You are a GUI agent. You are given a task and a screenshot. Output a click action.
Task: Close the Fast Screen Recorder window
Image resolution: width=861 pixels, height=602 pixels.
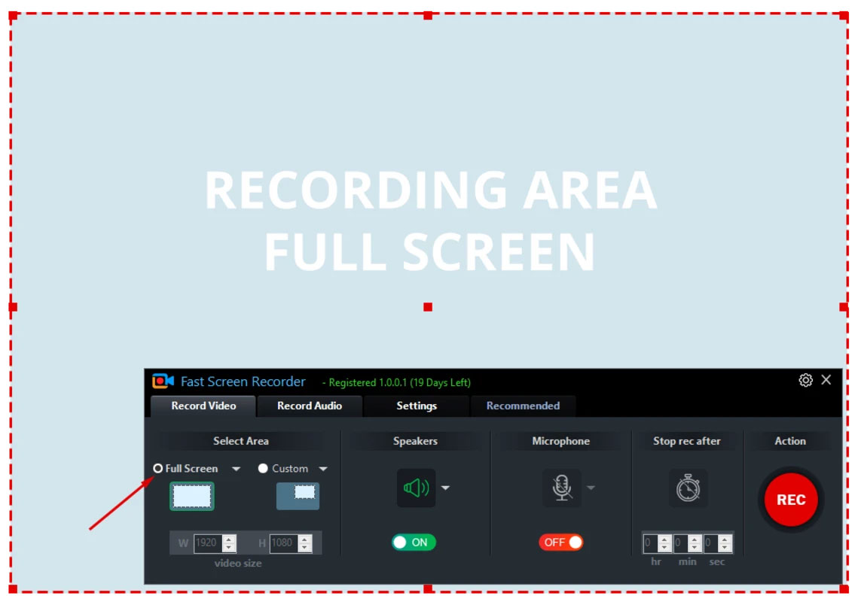tap(826, 380)
